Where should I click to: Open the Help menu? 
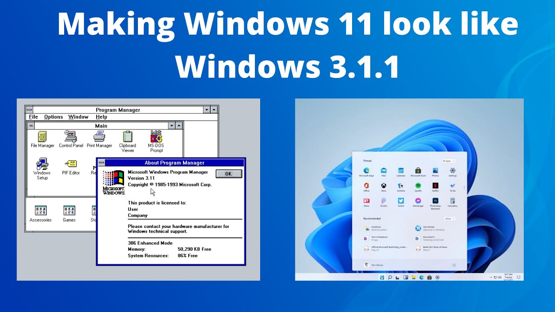[101, 117]
